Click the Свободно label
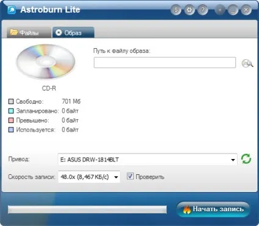 pyautogui.click(x=30, y=101)
